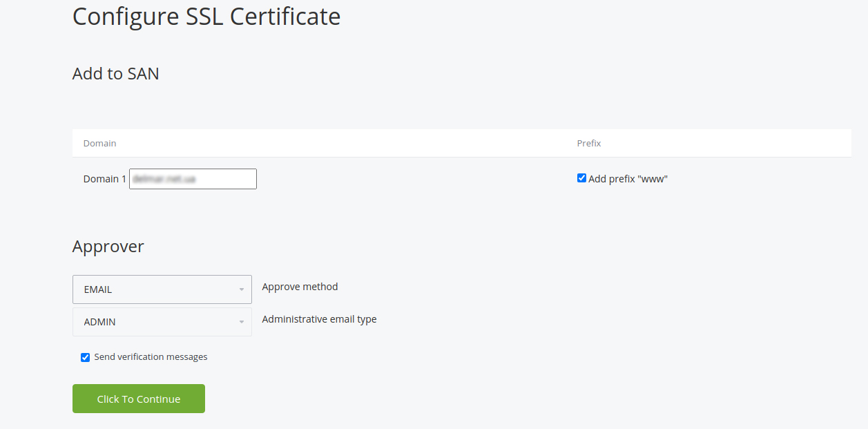Click the Configure SSL Certificate title

tap(206, 17)
